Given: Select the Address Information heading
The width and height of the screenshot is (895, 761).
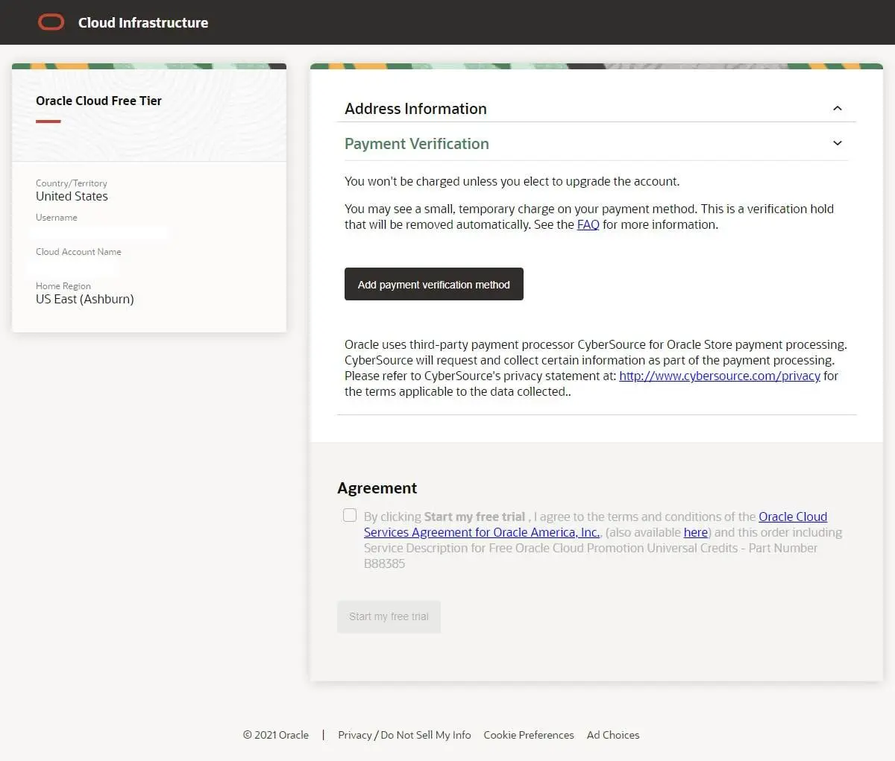Looking at the screenshot, I should [x=415, y=109].
